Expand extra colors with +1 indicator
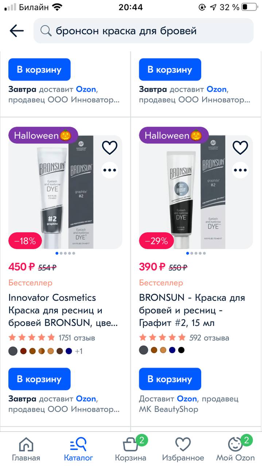 coord(79,351)
